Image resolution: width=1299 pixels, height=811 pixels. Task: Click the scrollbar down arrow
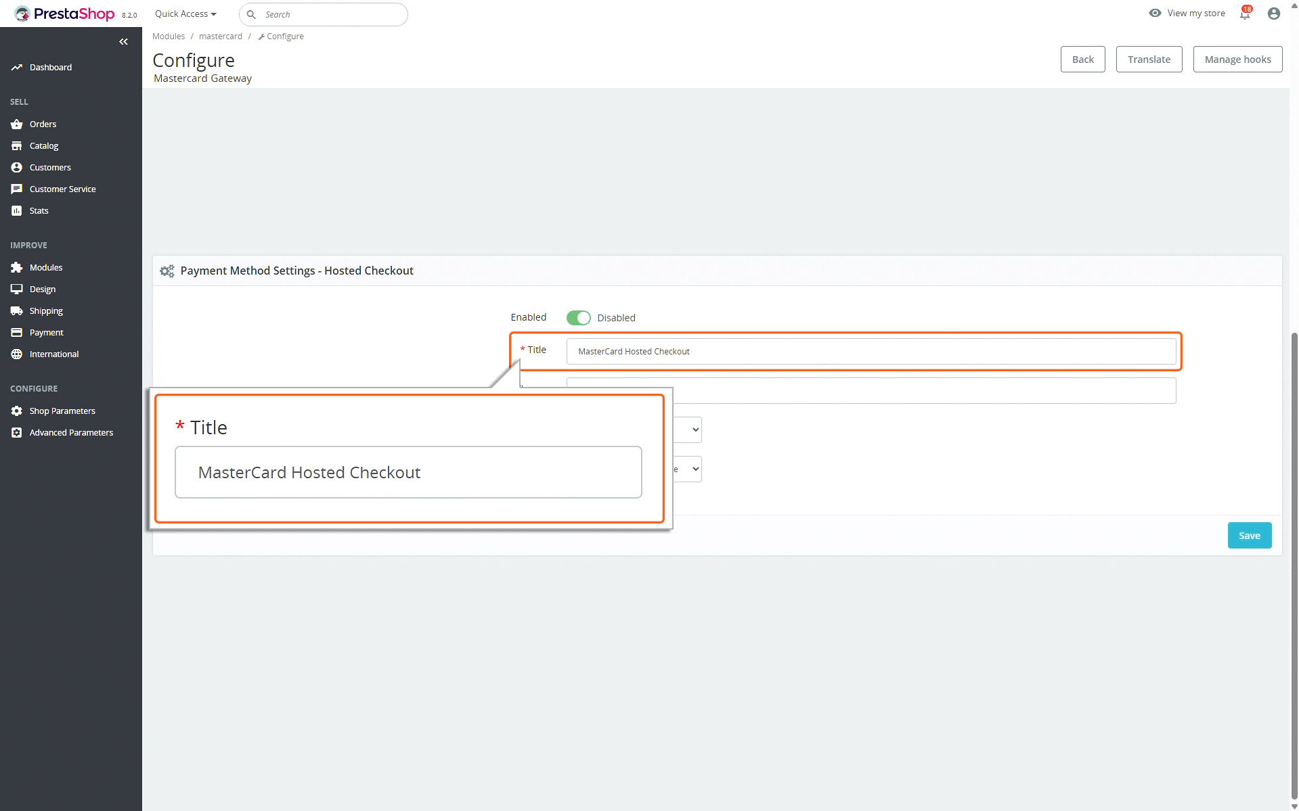pos(1294,806)
